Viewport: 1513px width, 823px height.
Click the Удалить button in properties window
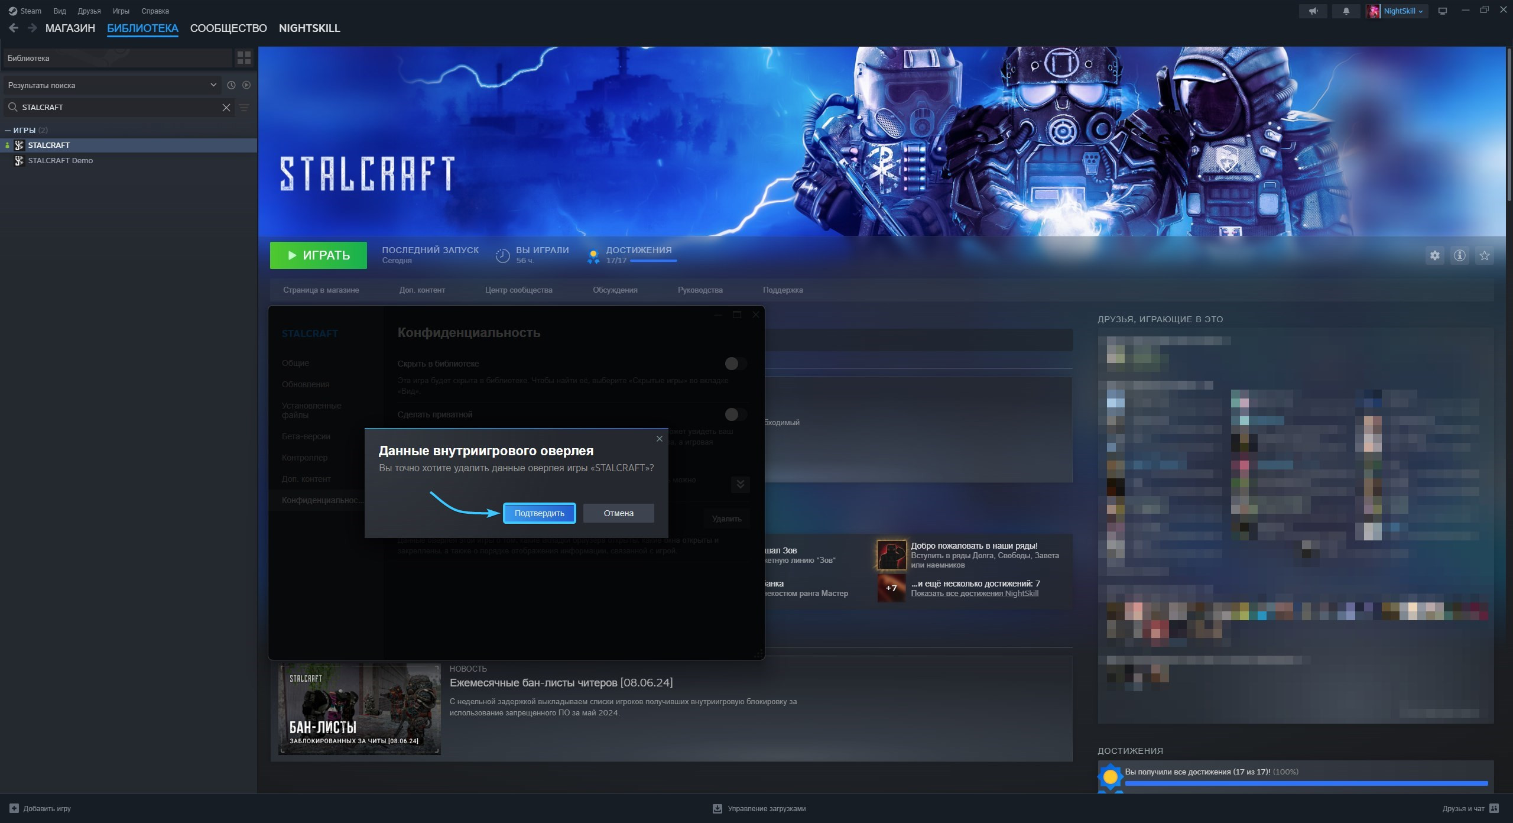pyautogui.click(x=727, y=519)
